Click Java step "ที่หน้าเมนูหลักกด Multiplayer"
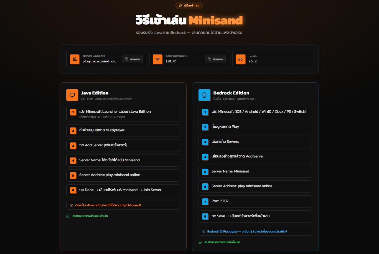Screen dimensions: 379x254 click(x=123, y=131)
